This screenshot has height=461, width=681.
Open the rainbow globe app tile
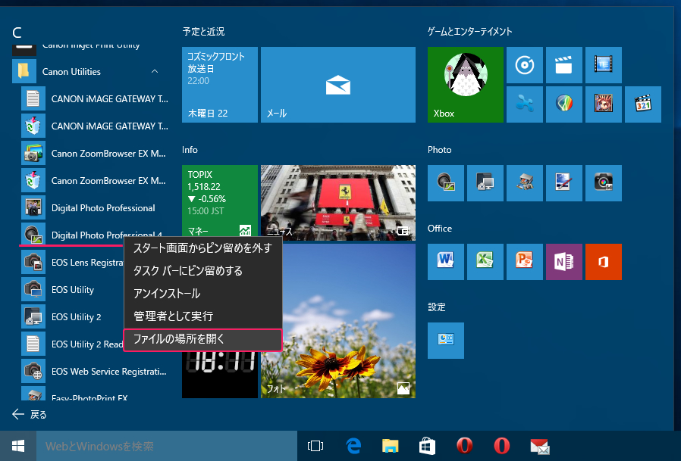563,104
